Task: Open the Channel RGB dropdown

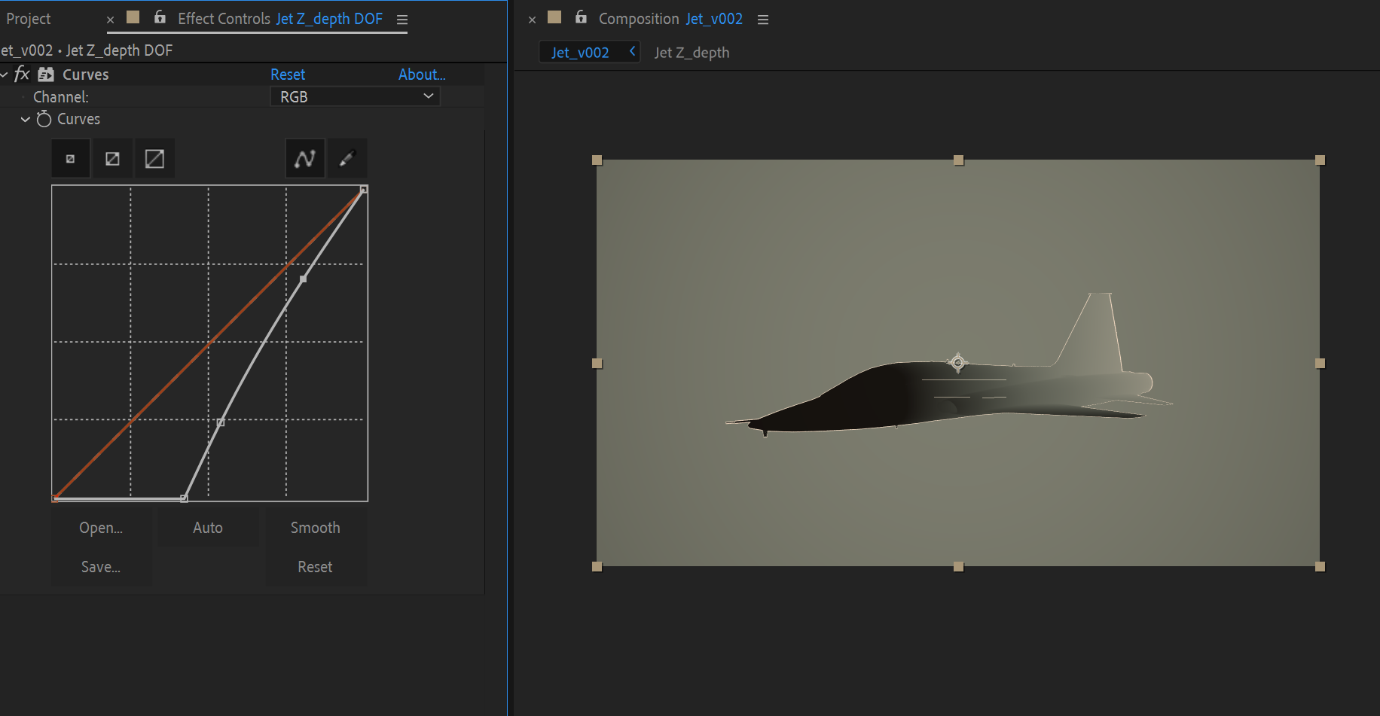Action: click(355, 96)
